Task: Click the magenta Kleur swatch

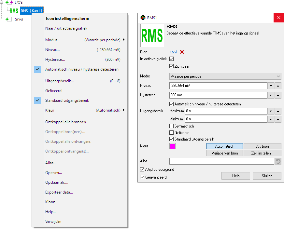Action: tap(172, 146)
